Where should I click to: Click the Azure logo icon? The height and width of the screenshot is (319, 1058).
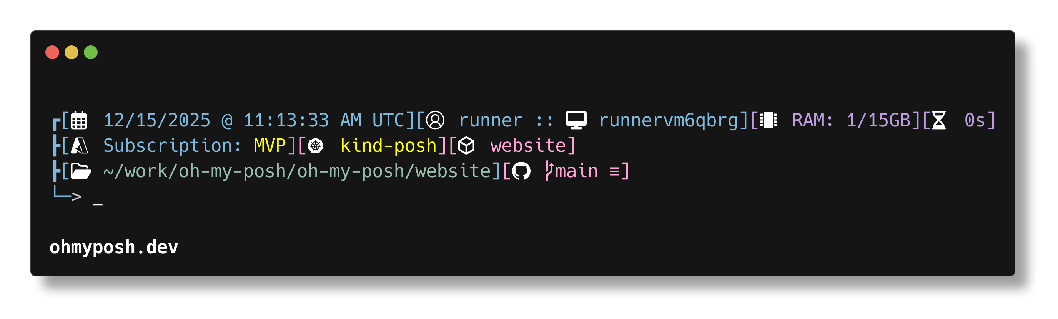click(79, 146)
